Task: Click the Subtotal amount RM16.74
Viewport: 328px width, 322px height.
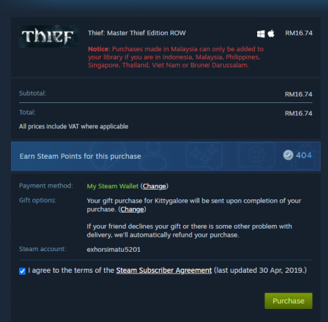Action: point(298,94)
